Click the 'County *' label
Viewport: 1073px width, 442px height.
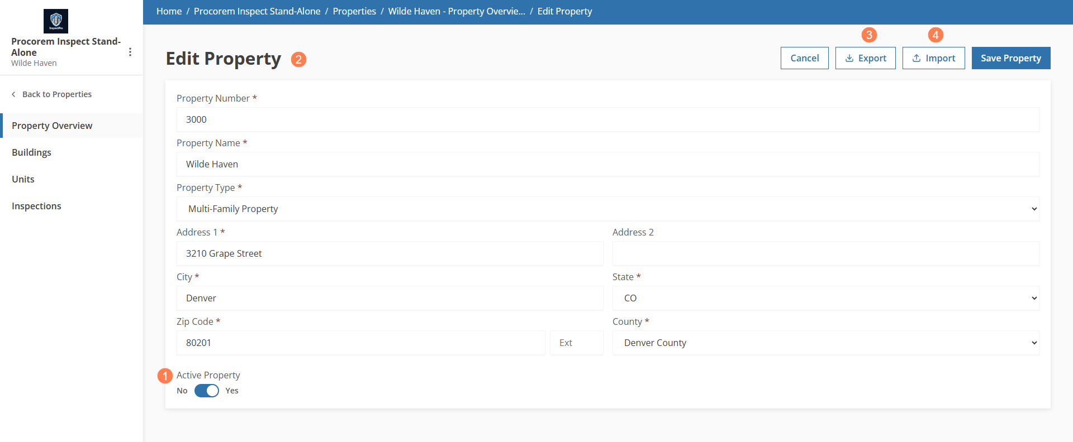click(631, 321)
